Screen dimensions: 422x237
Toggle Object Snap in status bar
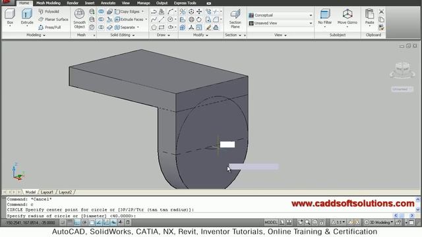pyautogui.click(x=92, y=223)
